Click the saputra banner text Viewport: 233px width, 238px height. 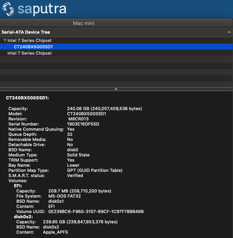[42, 9]
